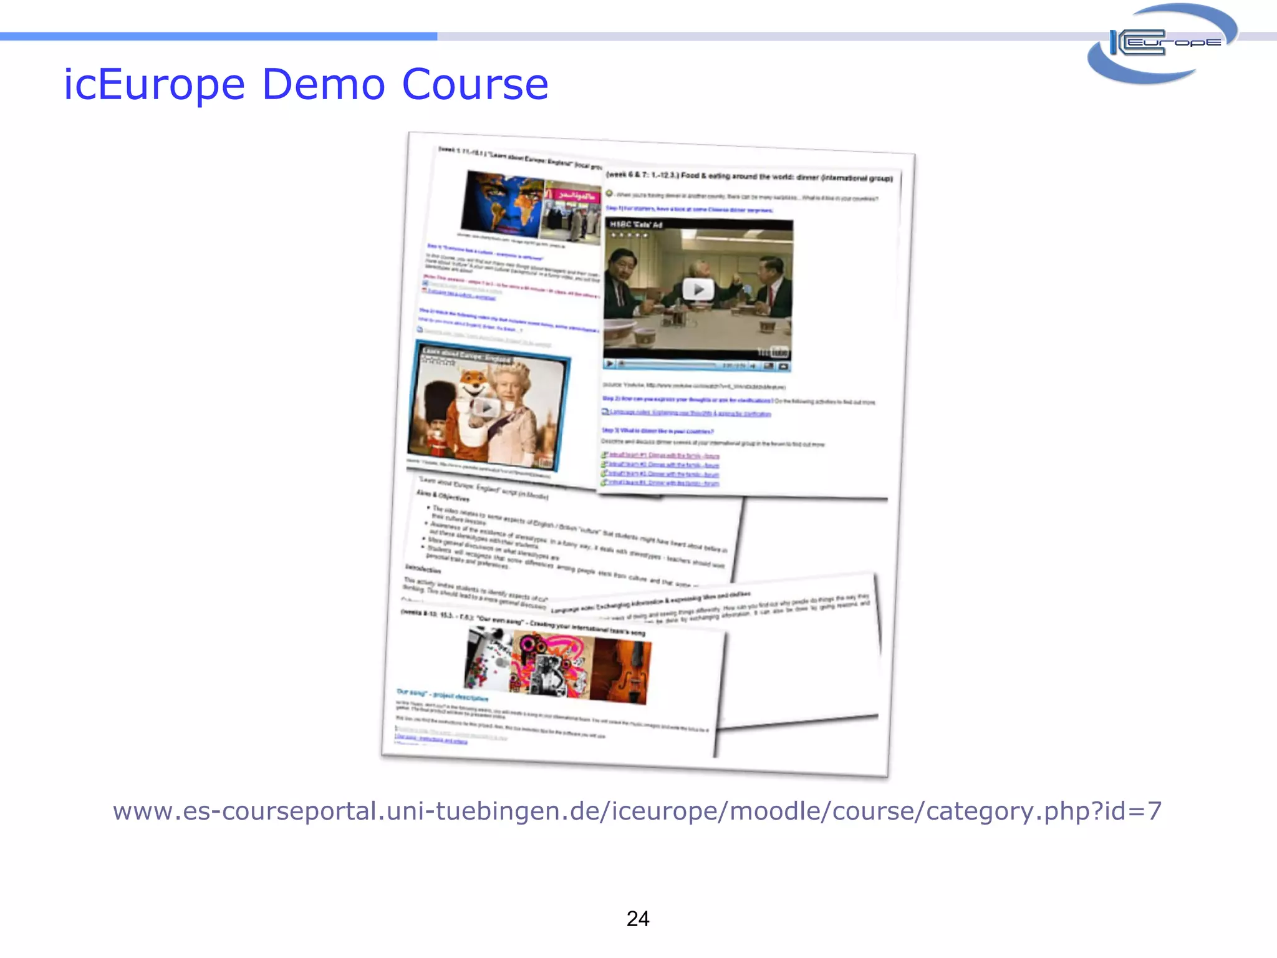
Task: Click the Aims & Objectives heading
Action: point(443,495)
